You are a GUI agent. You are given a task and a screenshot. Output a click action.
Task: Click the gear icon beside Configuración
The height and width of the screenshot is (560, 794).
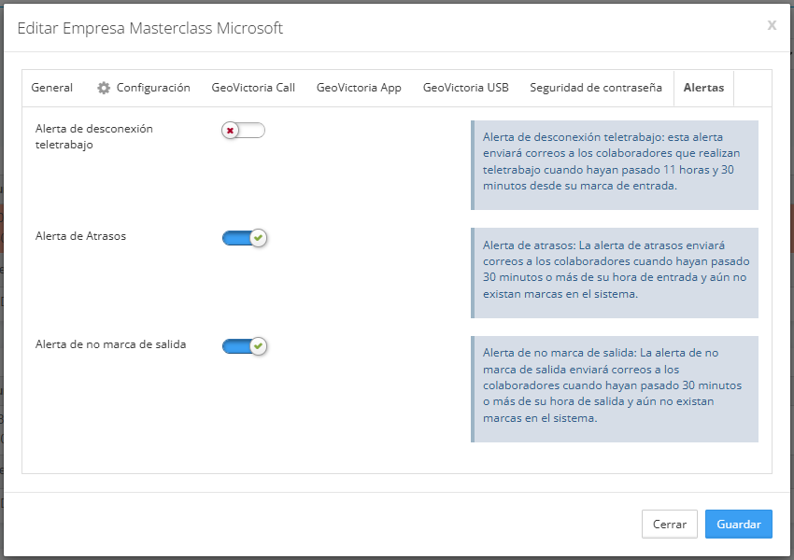[104, 88]
